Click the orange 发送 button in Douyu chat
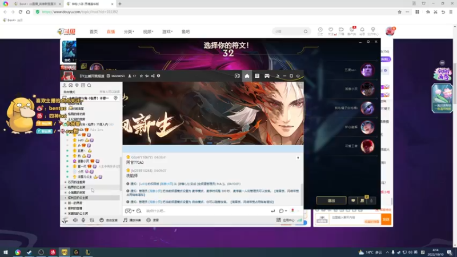The width and height of the screenshot is (457, 257). click(386, 219)
